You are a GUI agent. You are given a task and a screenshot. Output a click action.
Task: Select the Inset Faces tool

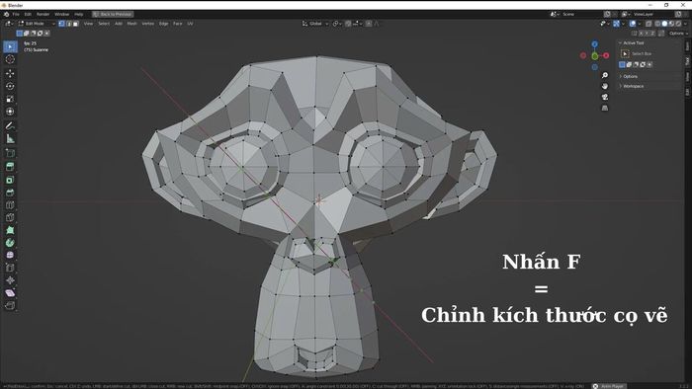pos(10,180)
